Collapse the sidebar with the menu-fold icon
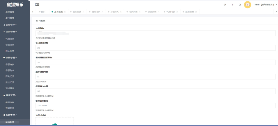The image size is (278, 126). [37, 5]
